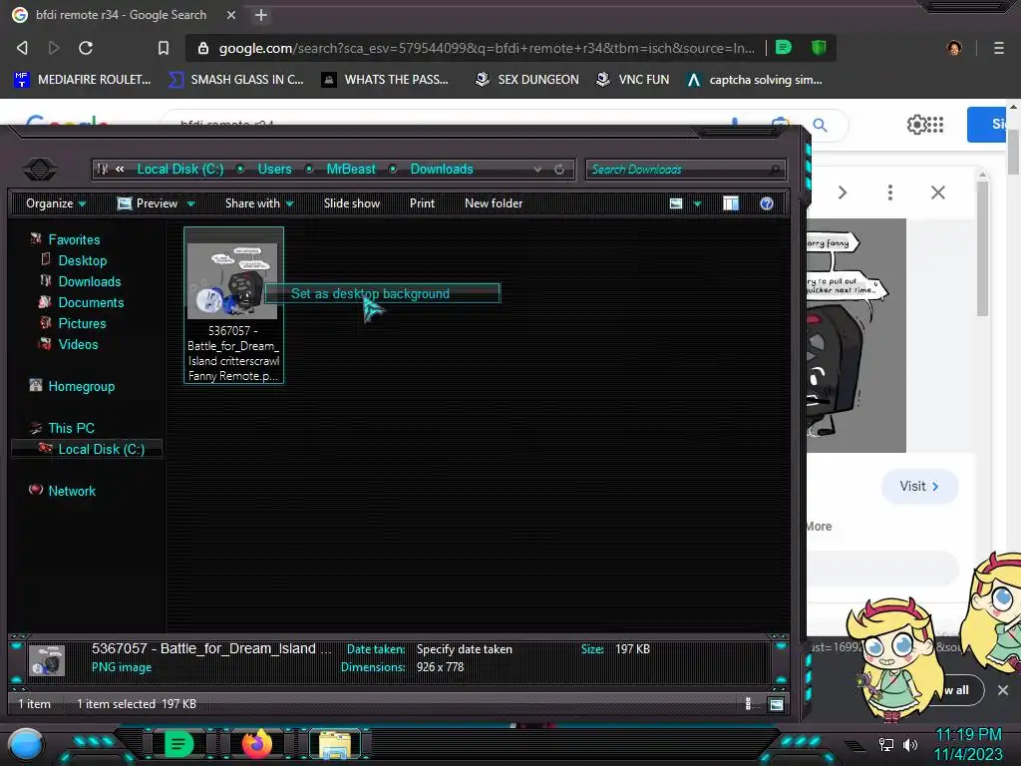The width and height of the screenshot is (1021, 766).
Task: Select Downloads in the address path
Action: [442, 170]
